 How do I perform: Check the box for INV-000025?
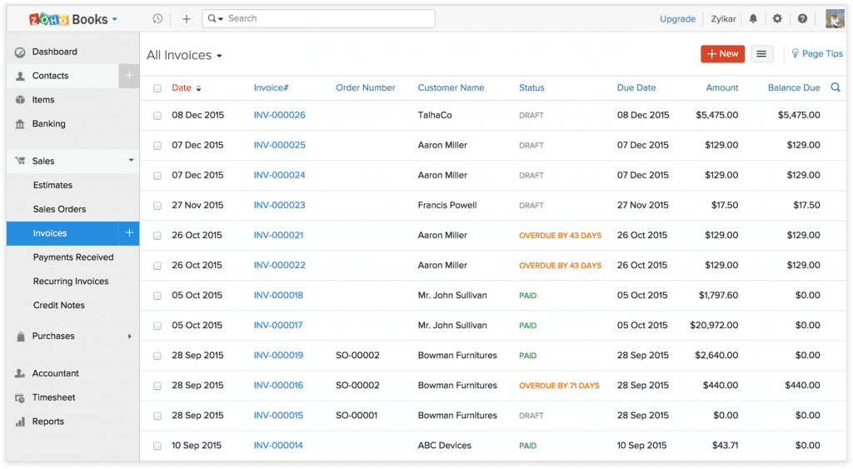pos(157,145)
